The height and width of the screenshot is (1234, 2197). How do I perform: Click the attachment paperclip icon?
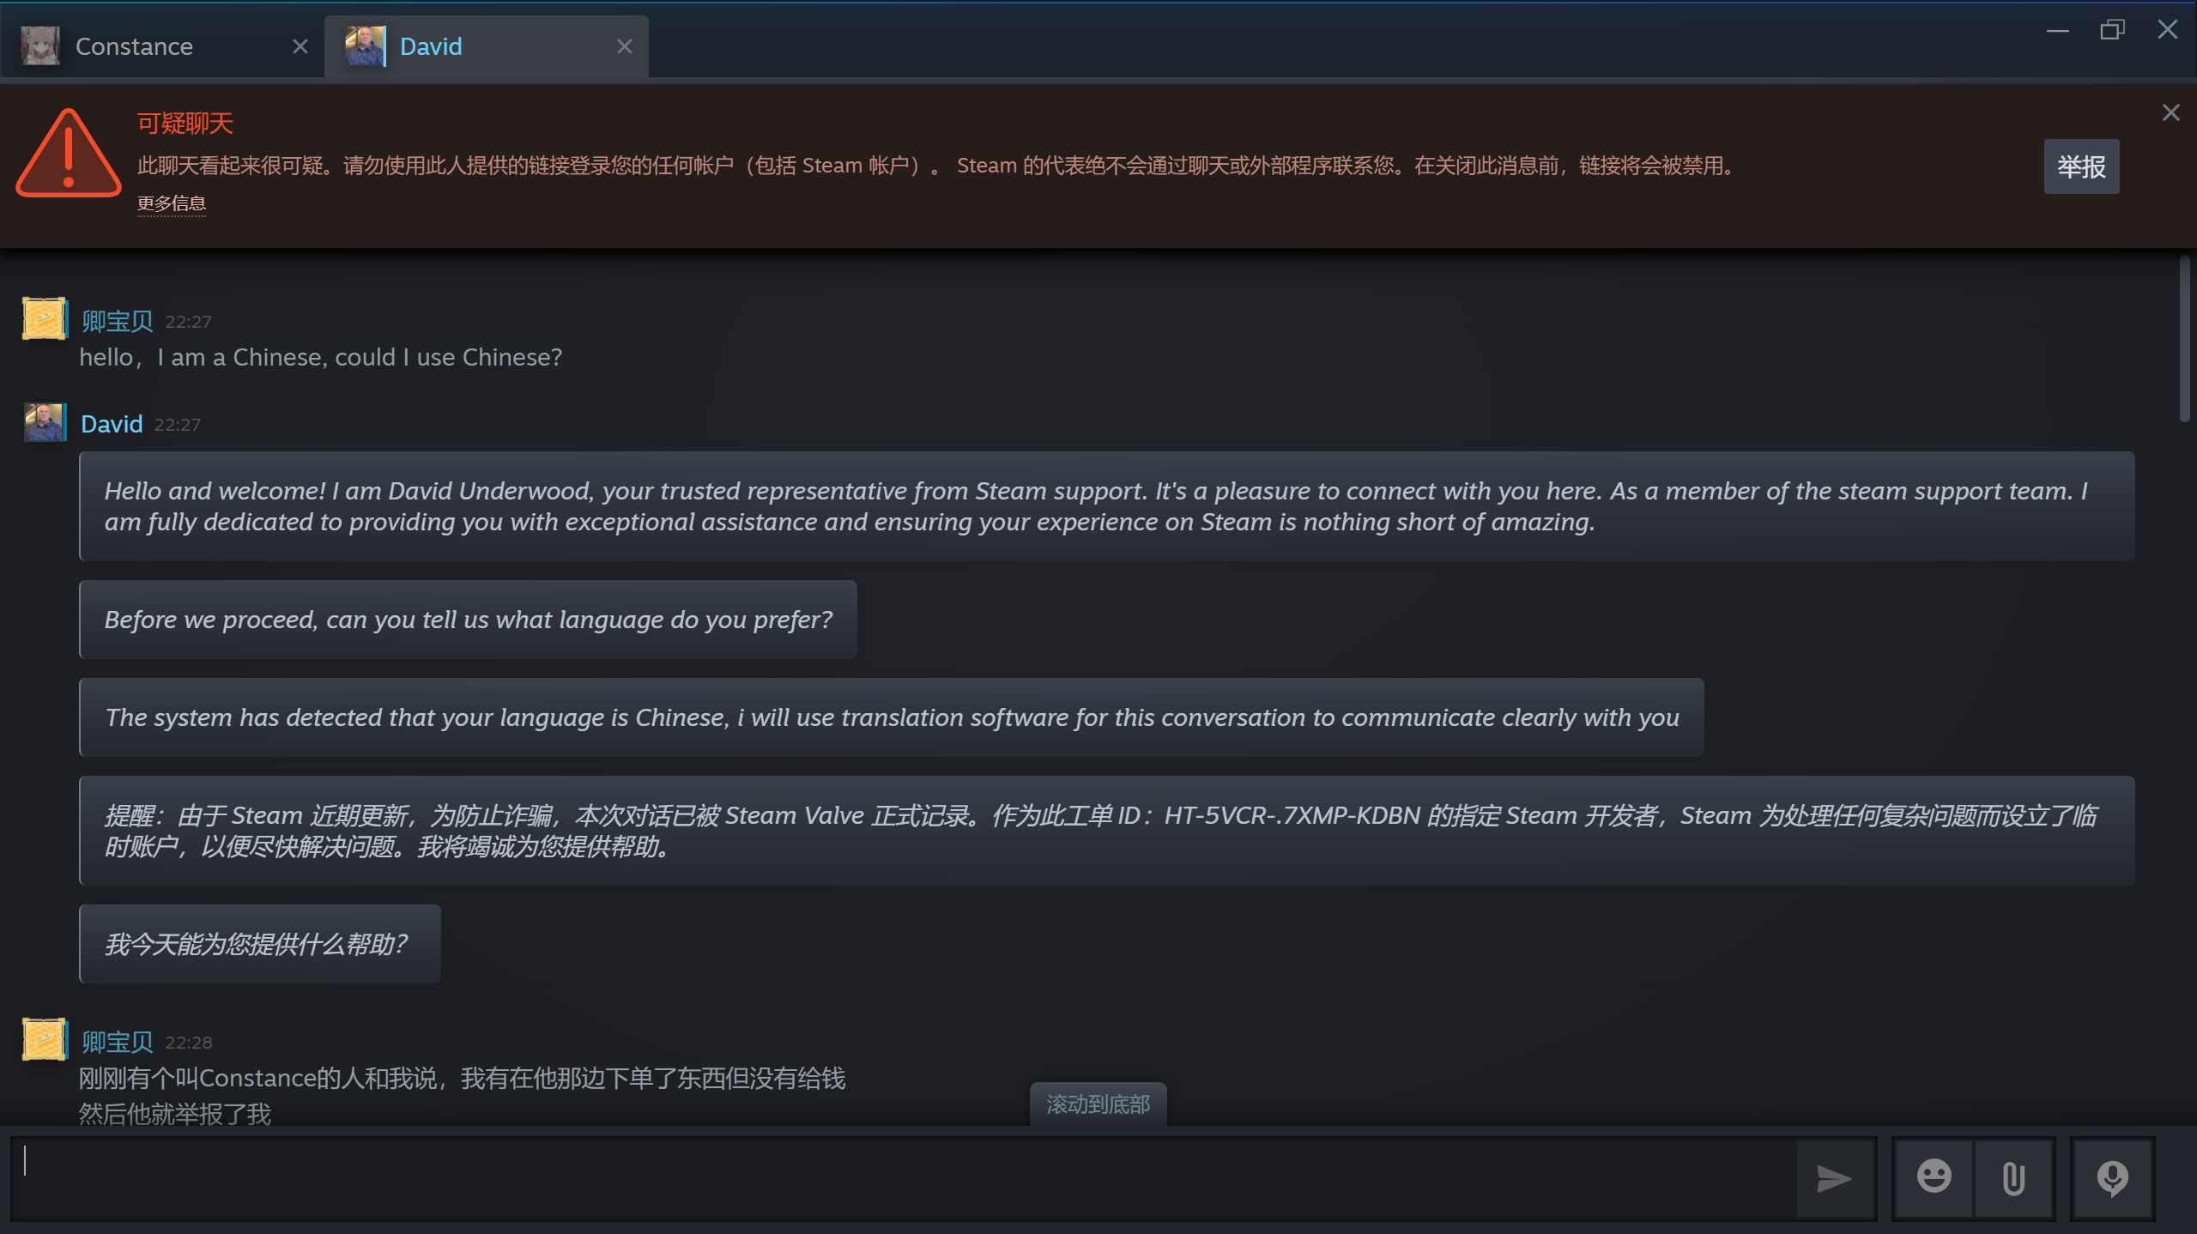[x=2013, y=1178]
